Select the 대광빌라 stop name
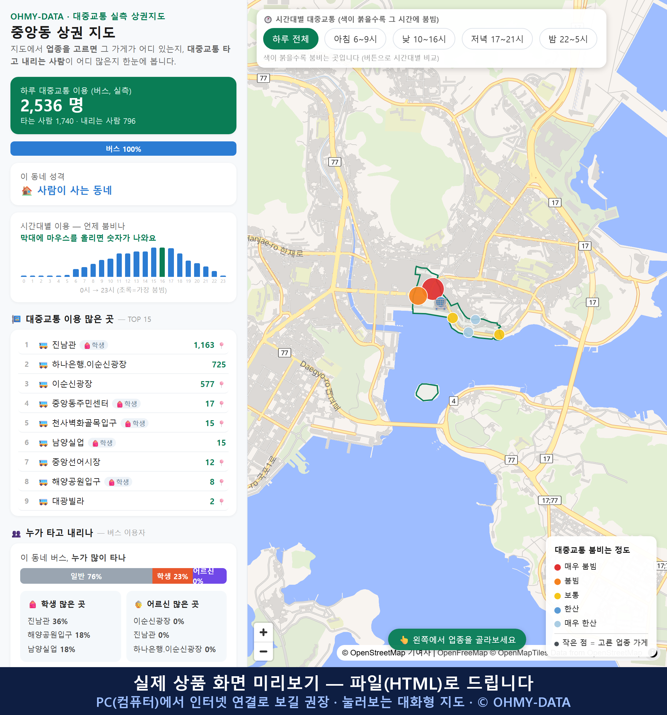This screenshot has height=715, width=667. [x=68, y=501]
